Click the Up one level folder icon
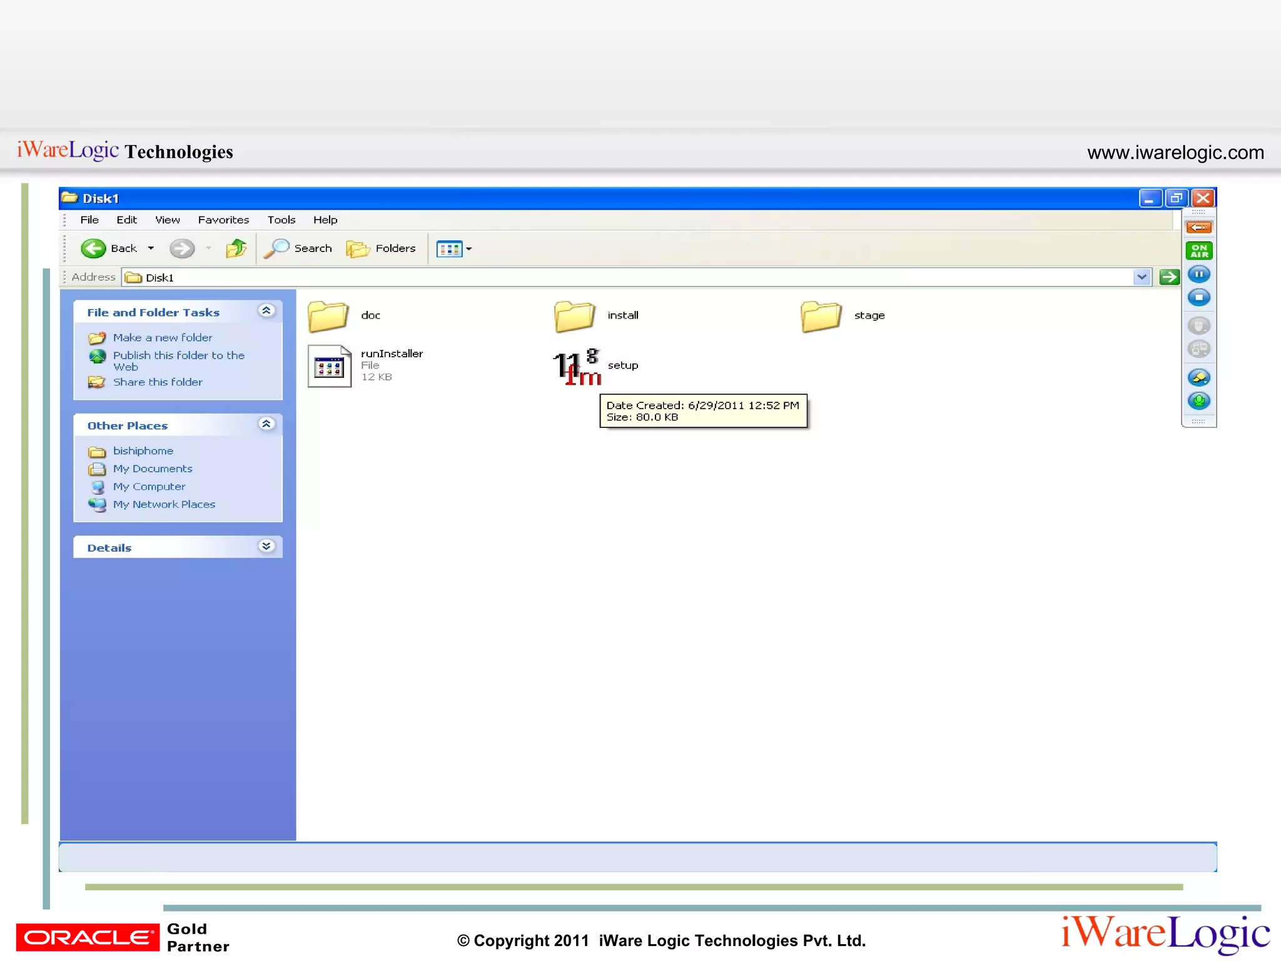 coord(236,248)
